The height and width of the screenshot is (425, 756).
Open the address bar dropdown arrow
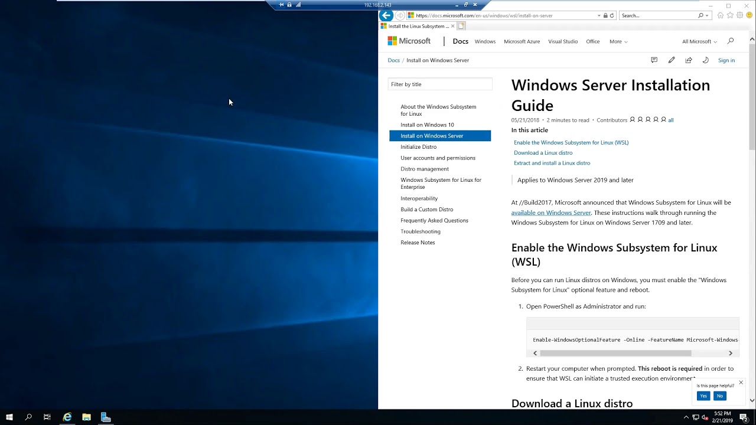click(x=599, y=15)
